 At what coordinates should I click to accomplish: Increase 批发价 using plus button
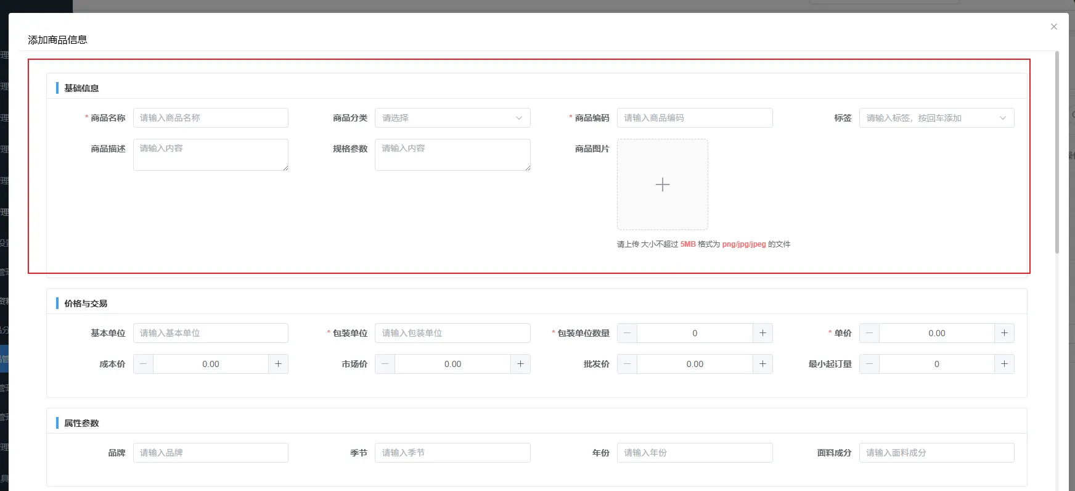(762, 364)
